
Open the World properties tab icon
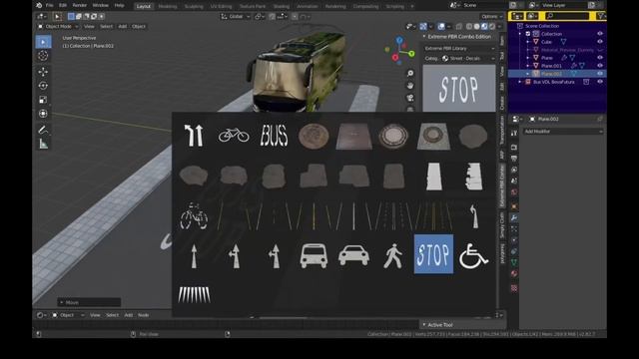pyautogui.click(x=514, y=191)
